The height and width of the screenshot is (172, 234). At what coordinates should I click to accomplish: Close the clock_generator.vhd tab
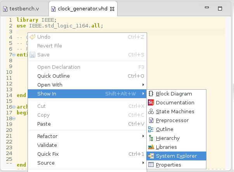(x=112, y=9)
